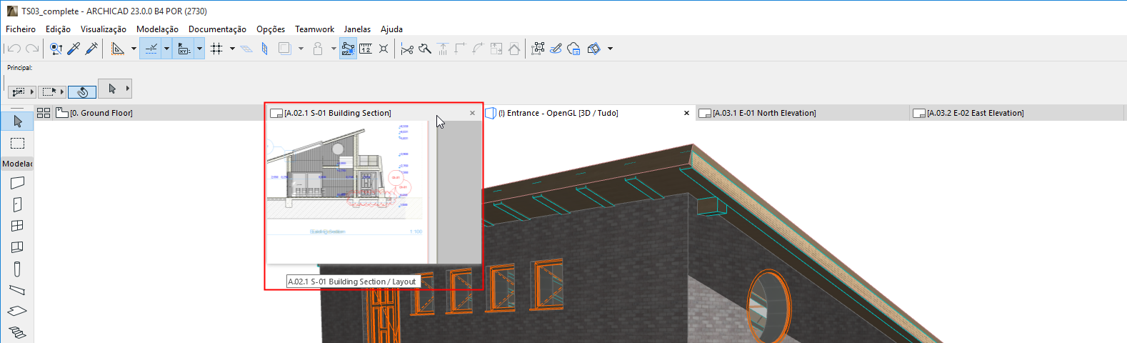Inject parameters with the syringe icon
This screenshot has height=343, width=1127.
[91, 49]
